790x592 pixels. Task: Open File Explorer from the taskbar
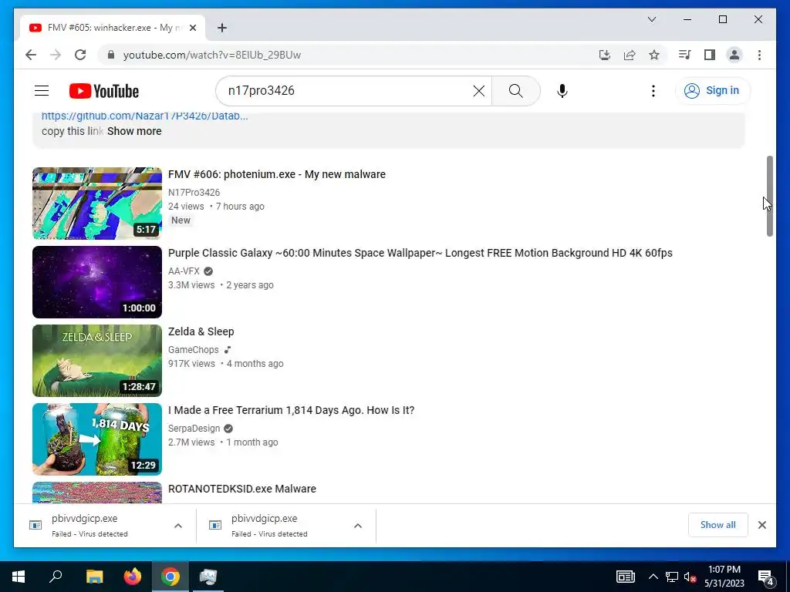(94, 577)
